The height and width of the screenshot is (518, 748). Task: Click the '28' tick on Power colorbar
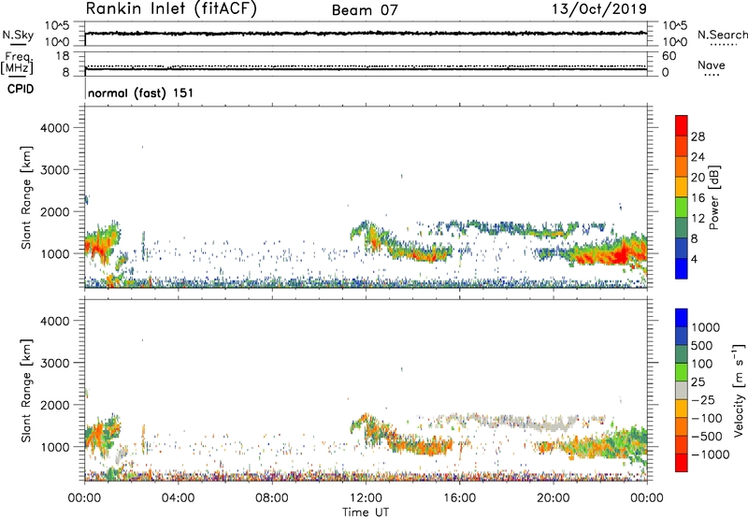698,137
